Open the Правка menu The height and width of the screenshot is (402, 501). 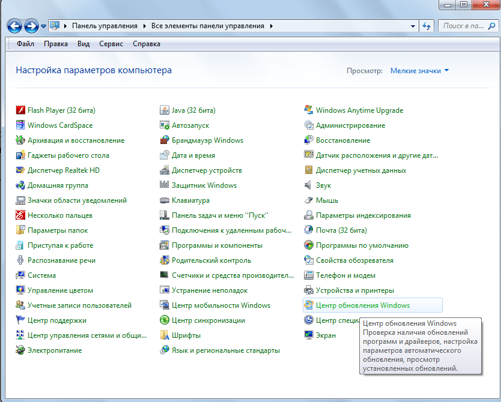[x=56, y=44]
